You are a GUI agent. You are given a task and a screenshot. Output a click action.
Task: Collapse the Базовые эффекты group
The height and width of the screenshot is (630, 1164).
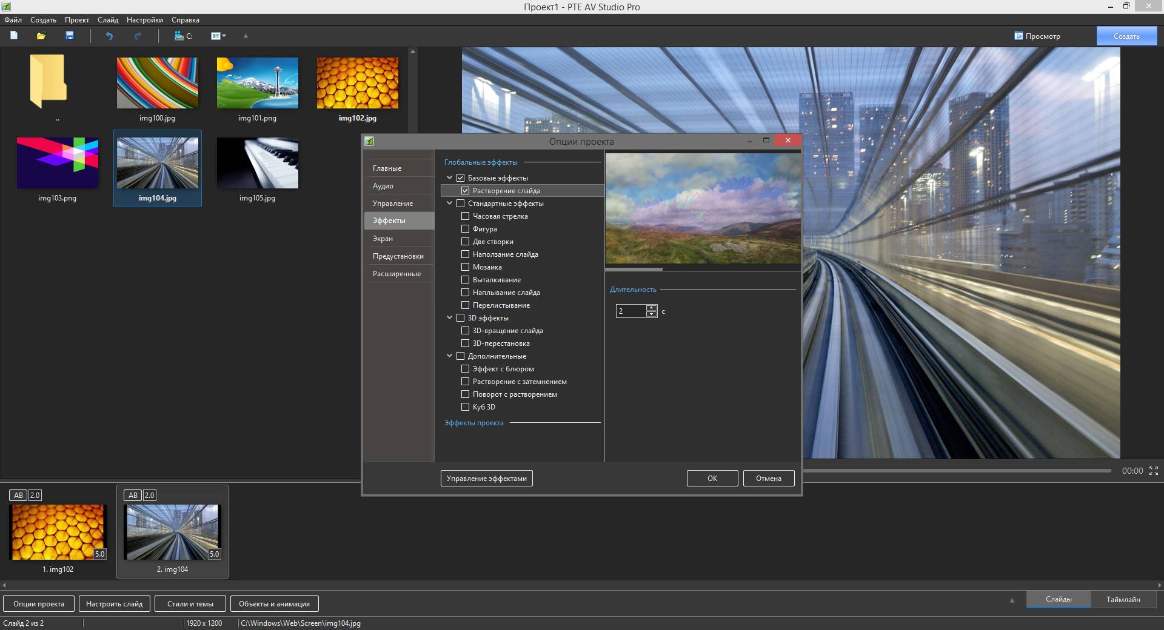tap(450, 178)
